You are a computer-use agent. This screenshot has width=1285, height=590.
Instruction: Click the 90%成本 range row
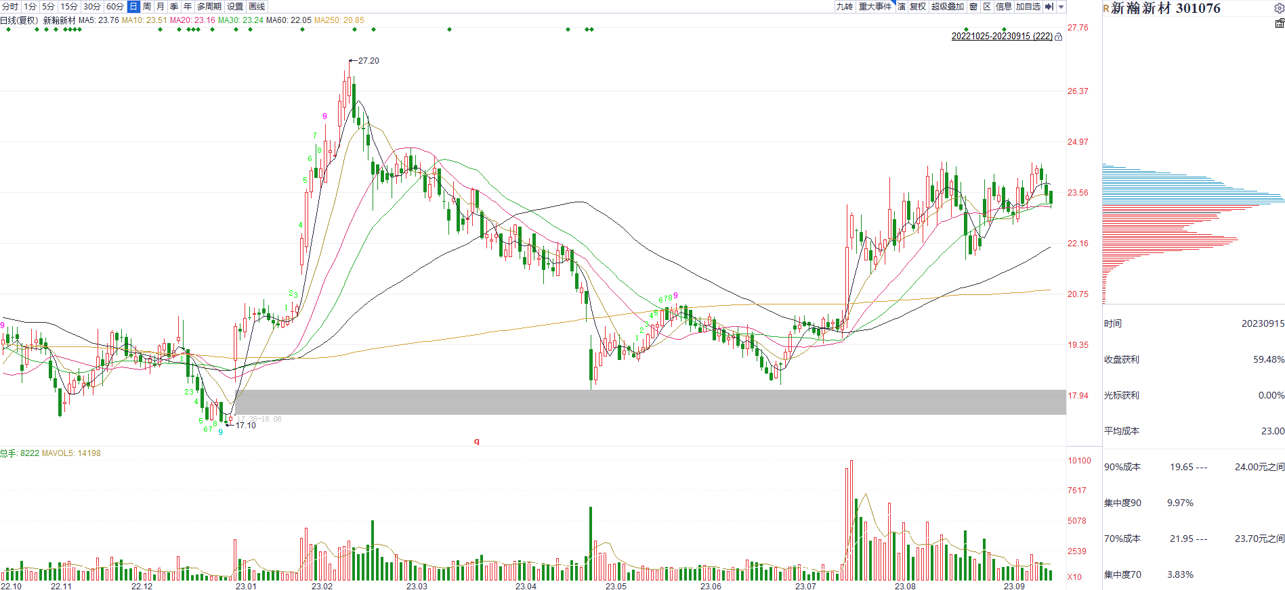[1194, 467]
